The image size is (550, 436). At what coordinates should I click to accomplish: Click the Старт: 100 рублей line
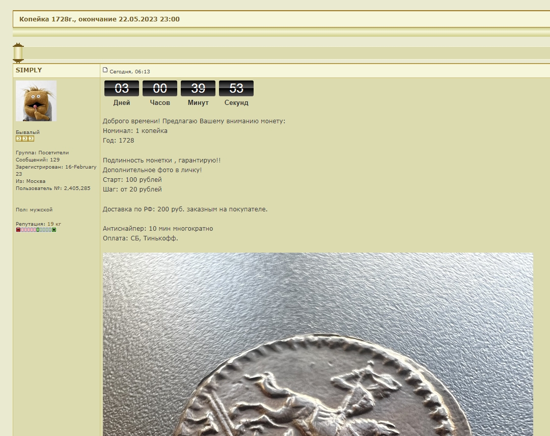tap(132, 180)
